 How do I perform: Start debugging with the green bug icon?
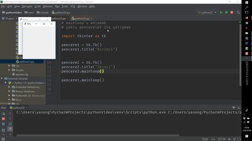click(x=226, y=13)
